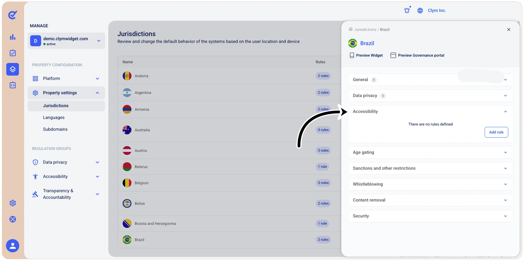This screenshot has height=261, width=524.
Task: Open the help lifebuoy sidebar icon
Action: pyautogui.click(x=13, y=219)
